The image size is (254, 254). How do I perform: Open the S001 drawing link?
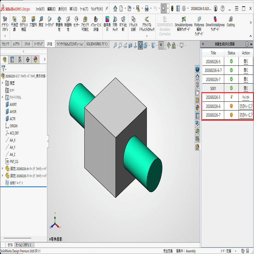246,88
